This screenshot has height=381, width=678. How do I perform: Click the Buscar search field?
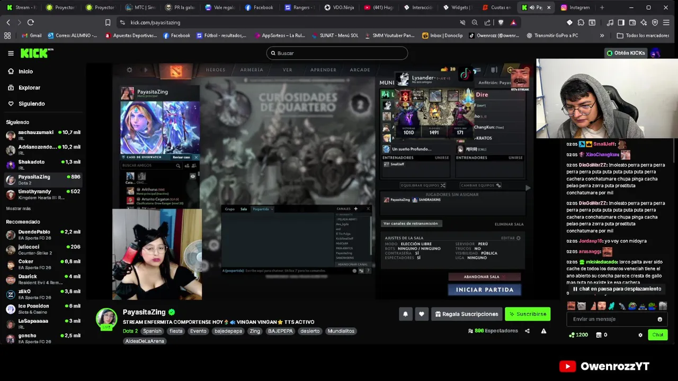click(x=337, y=53)
